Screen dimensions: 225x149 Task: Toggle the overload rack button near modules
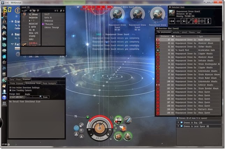[x=112, y=117]
